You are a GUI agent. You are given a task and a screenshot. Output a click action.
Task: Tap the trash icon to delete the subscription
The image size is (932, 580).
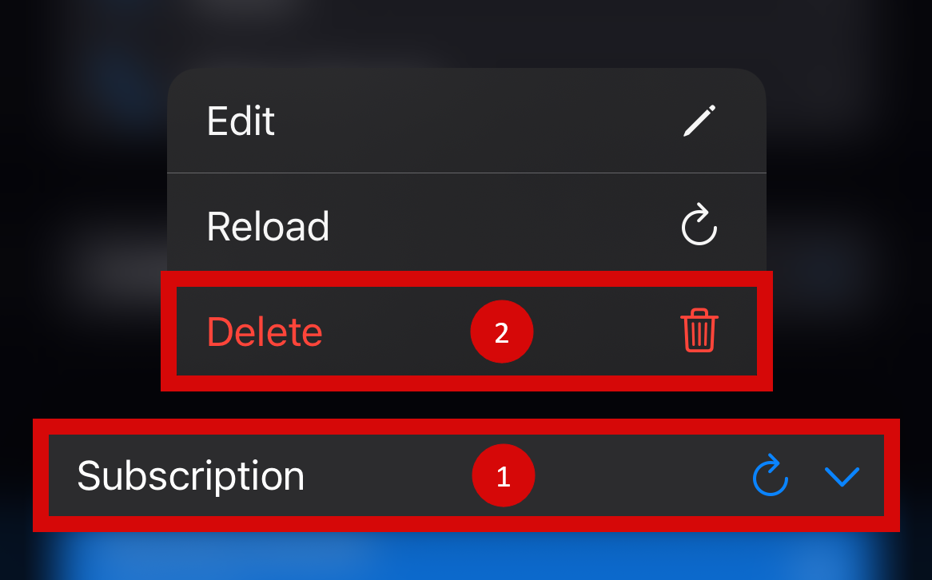[x=699, y=331]
